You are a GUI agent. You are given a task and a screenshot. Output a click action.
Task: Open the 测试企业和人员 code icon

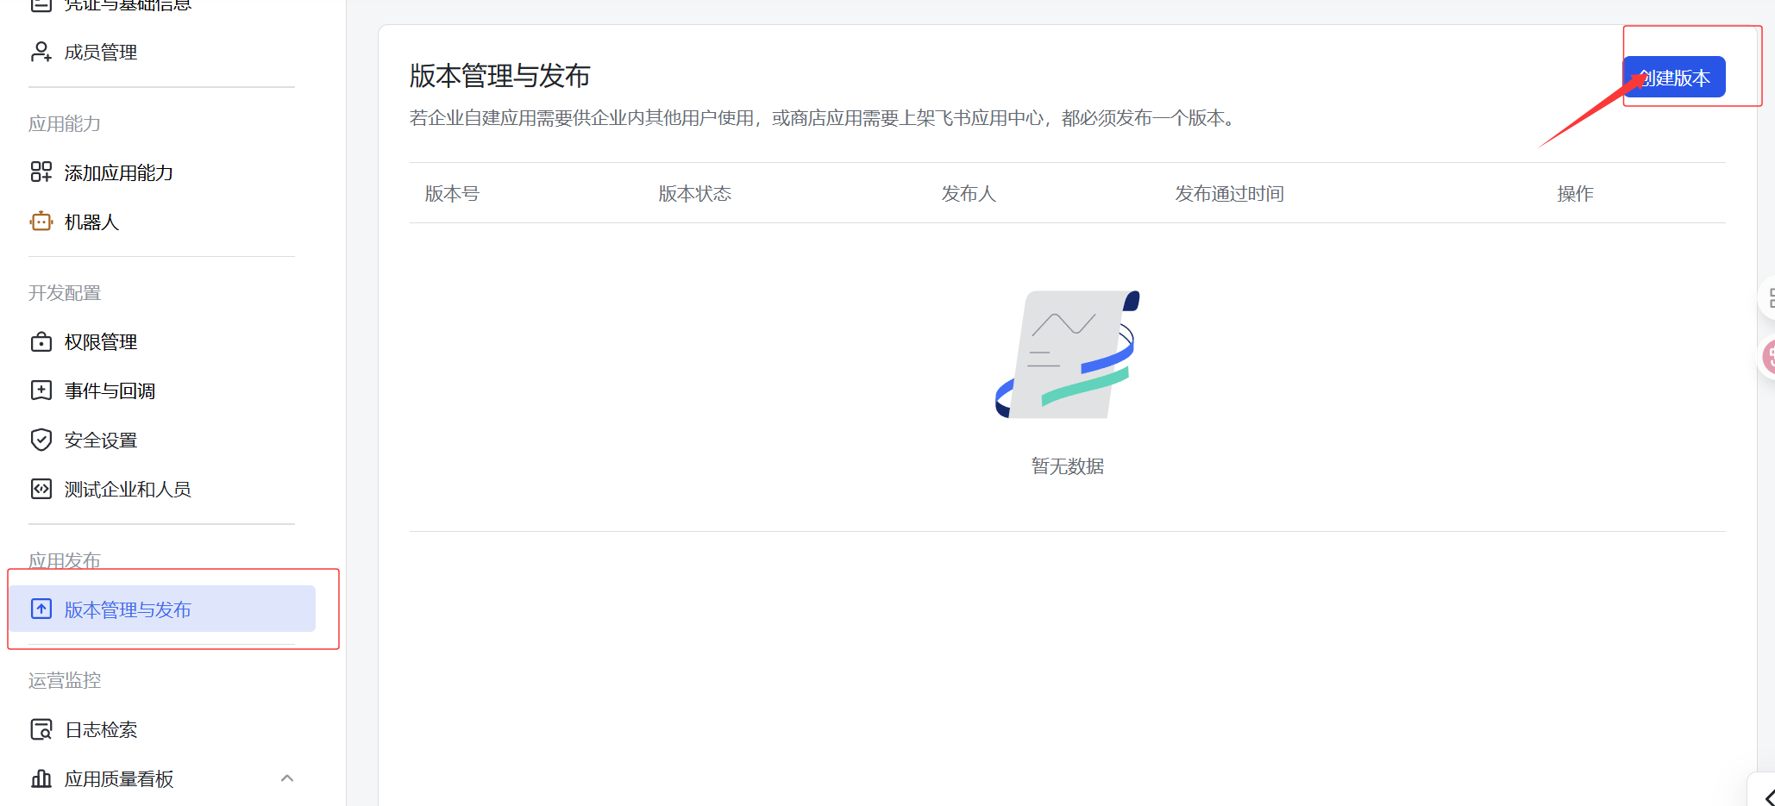pyautogui.click(x=41, y=488)
